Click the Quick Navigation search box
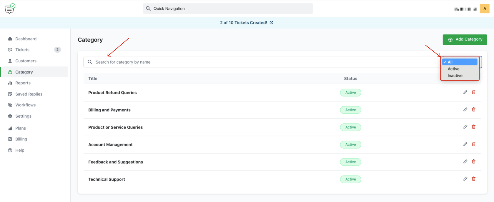The height and width of the screenshot is (202, 494). 228,9
